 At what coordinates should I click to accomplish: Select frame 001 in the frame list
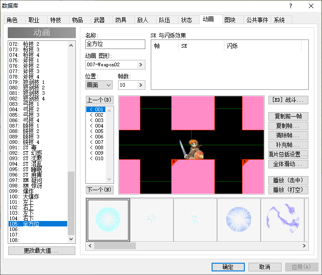96,109
